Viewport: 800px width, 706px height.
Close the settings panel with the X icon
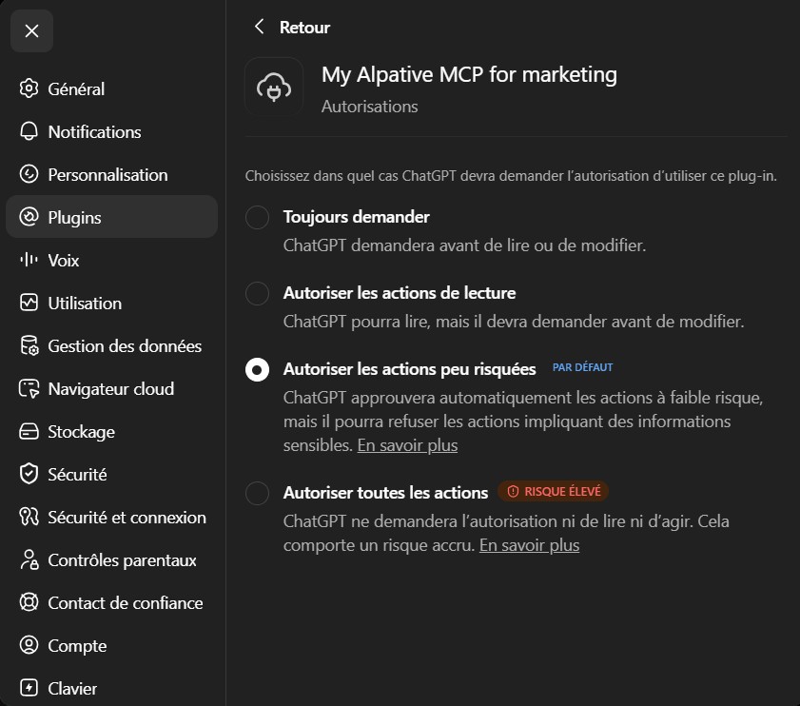point(31,31)
